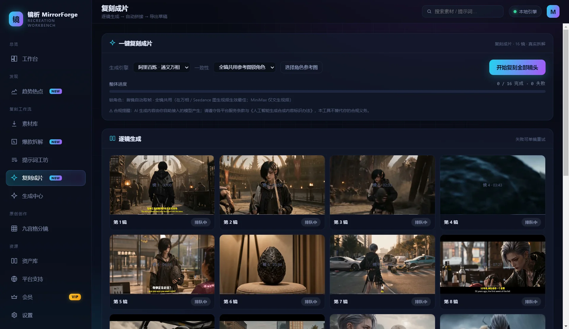Open the 工作台 dashboard icon

tap(14, 59)
